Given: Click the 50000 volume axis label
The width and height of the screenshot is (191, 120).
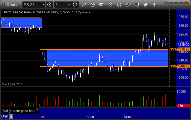Looking at the screenshot, I should pyautogui.click(x=181, y=91).
